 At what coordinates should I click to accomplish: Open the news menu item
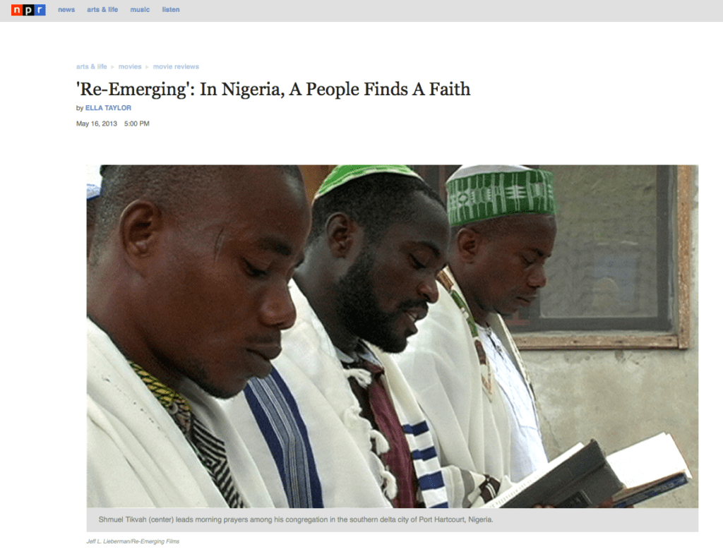[x=66, y=10]
